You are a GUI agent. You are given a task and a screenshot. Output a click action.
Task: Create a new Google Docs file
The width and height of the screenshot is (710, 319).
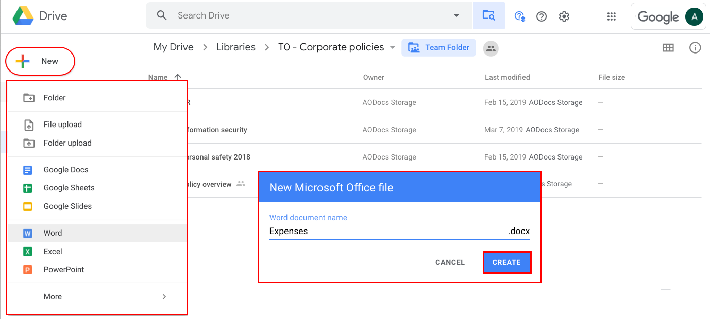[x=97, y=170]
